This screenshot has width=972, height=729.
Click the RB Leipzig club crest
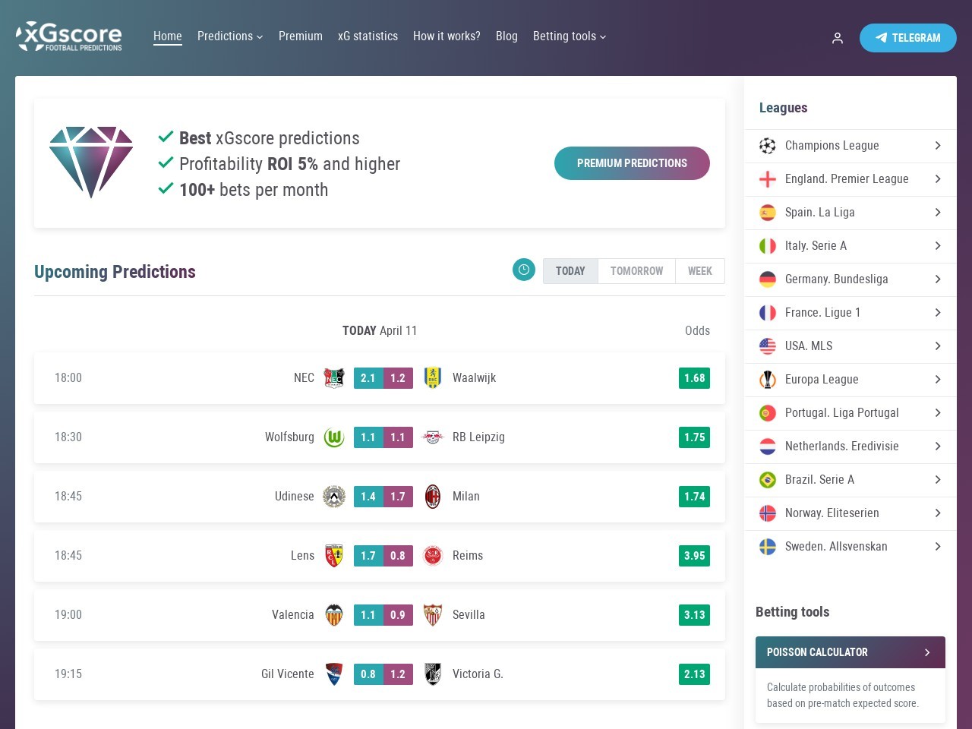click(433, 437)
